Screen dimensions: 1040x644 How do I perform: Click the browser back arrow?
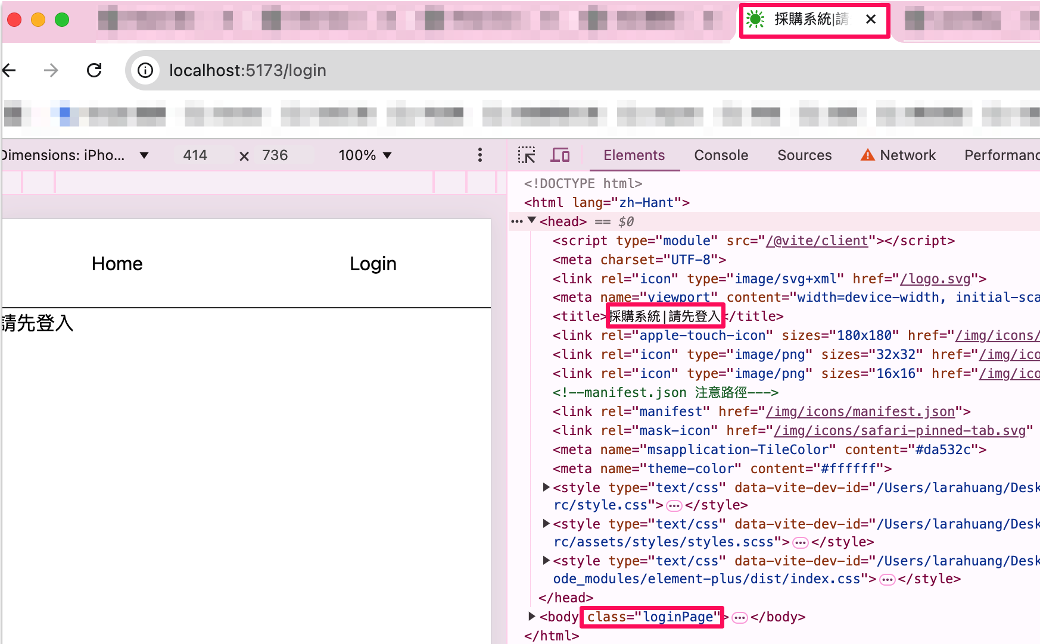tap(10, 71)
